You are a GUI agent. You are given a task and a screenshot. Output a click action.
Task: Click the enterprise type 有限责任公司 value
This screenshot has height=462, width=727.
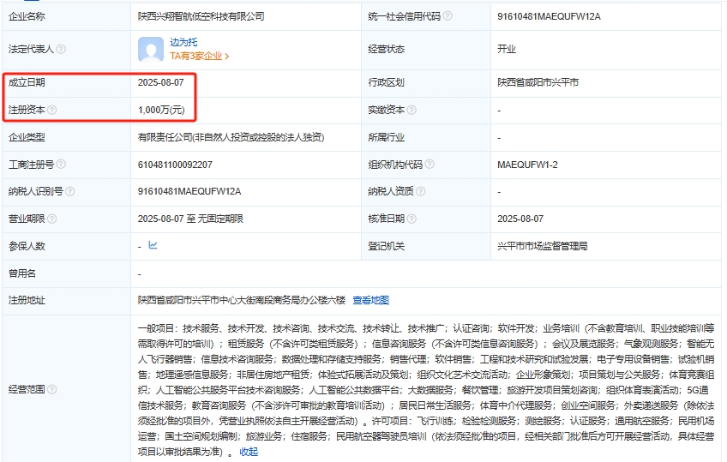click(x=231, y=137)
